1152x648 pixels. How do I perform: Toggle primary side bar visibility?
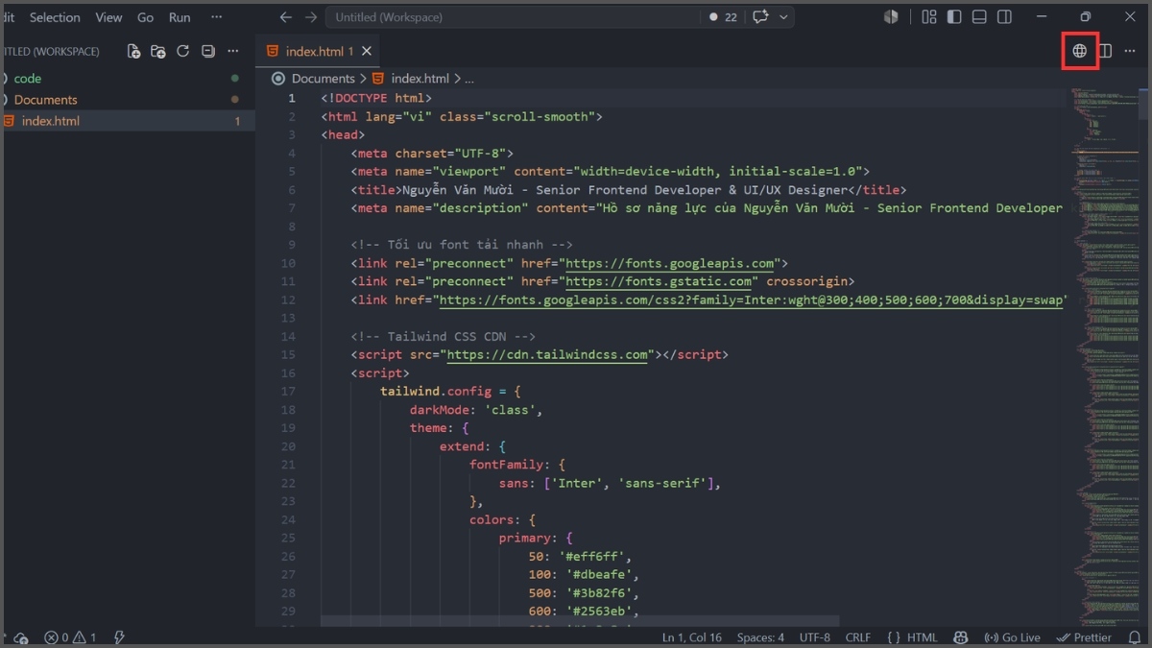[954, 17]
